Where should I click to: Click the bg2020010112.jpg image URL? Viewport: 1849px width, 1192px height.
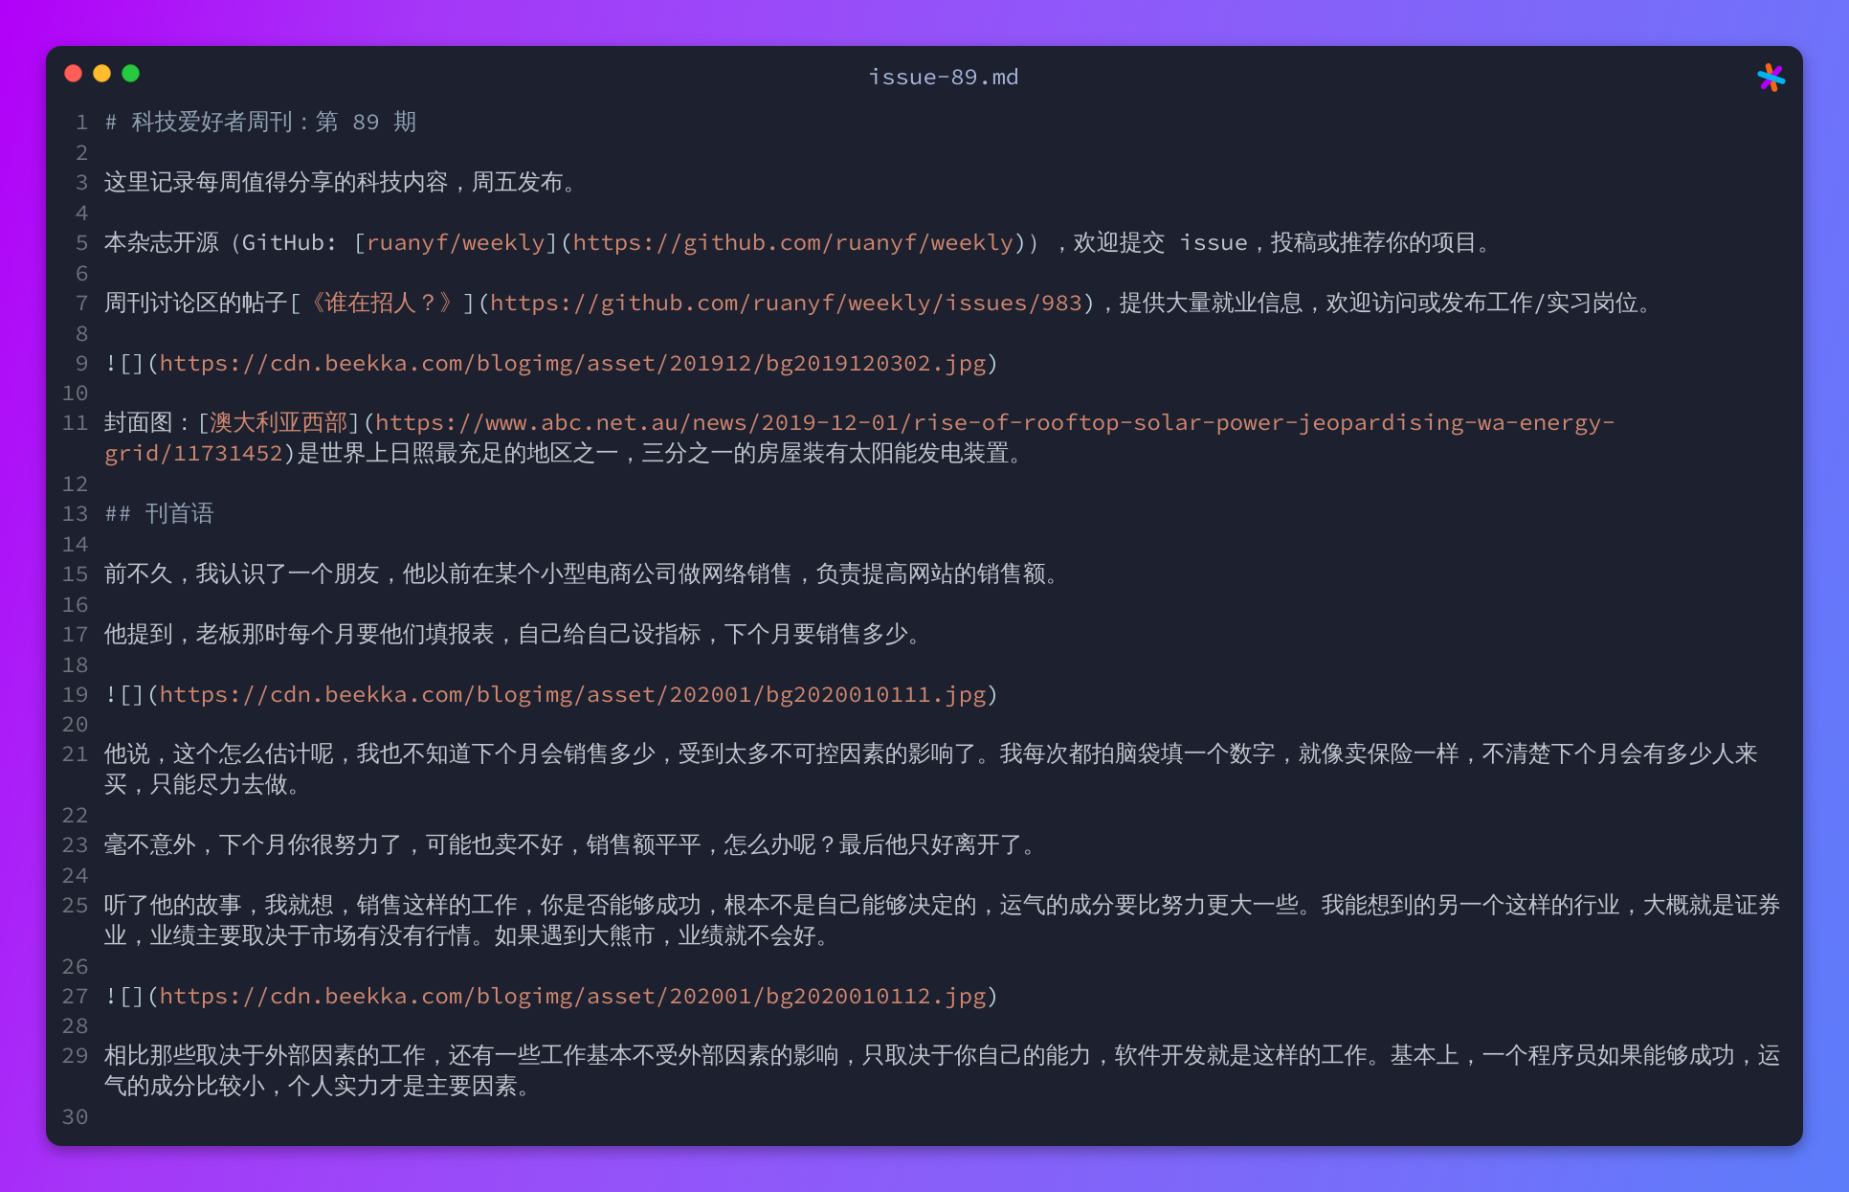click(574, 996)
